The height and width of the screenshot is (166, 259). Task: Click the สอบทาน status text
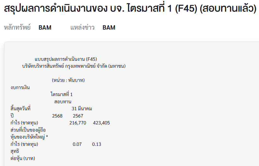coord(63,102)
